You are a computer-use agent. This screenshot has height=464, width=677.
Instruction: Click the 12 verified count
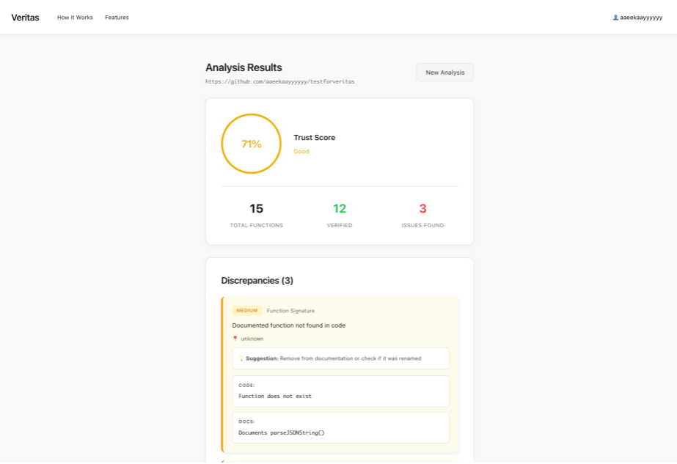(340, 208)
